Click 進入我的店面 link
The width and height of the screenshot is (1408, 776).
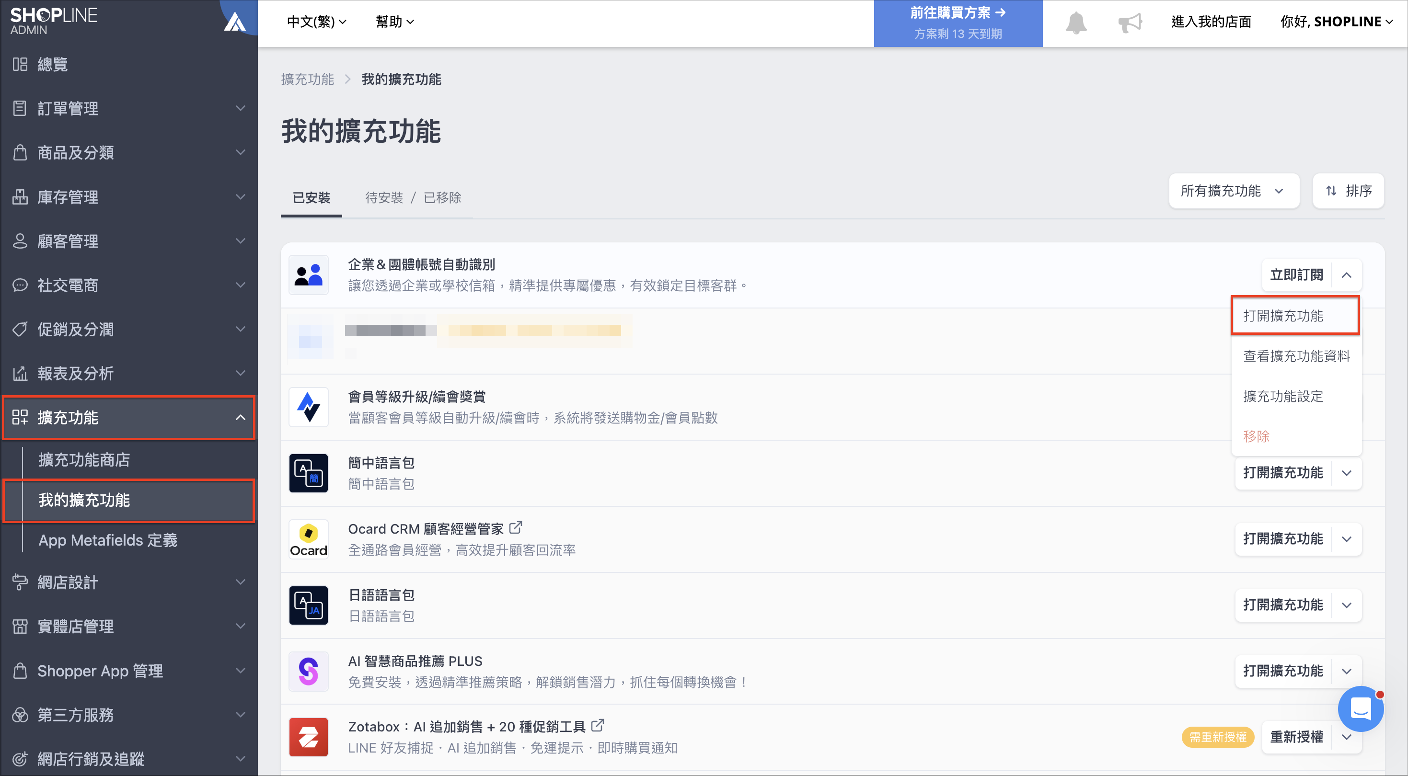1211,22
